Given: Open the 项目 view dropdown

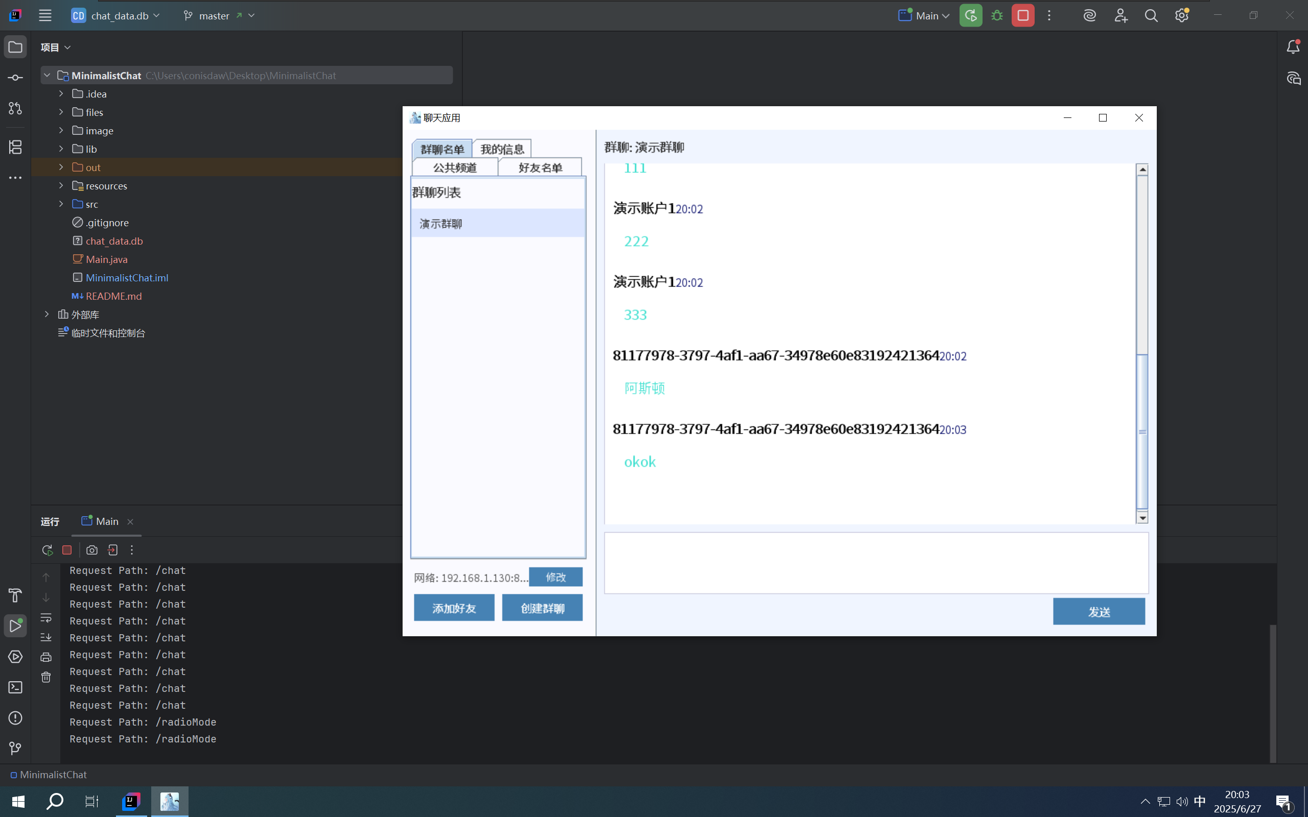Looking at the screenshot, I should (x=56, y=47).
